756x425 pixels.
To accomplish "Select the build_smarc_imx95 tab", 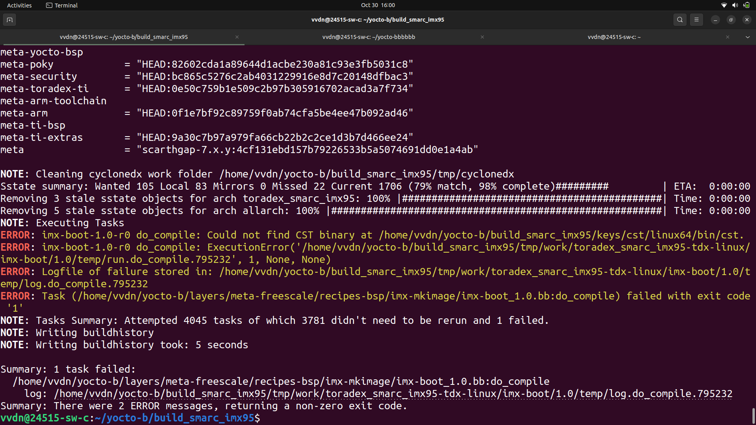I will coord(124,37).
